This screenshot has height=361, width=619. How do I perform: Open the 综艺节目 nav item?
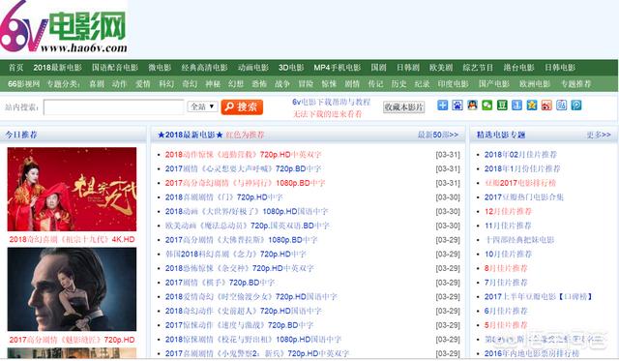(478, 68)
